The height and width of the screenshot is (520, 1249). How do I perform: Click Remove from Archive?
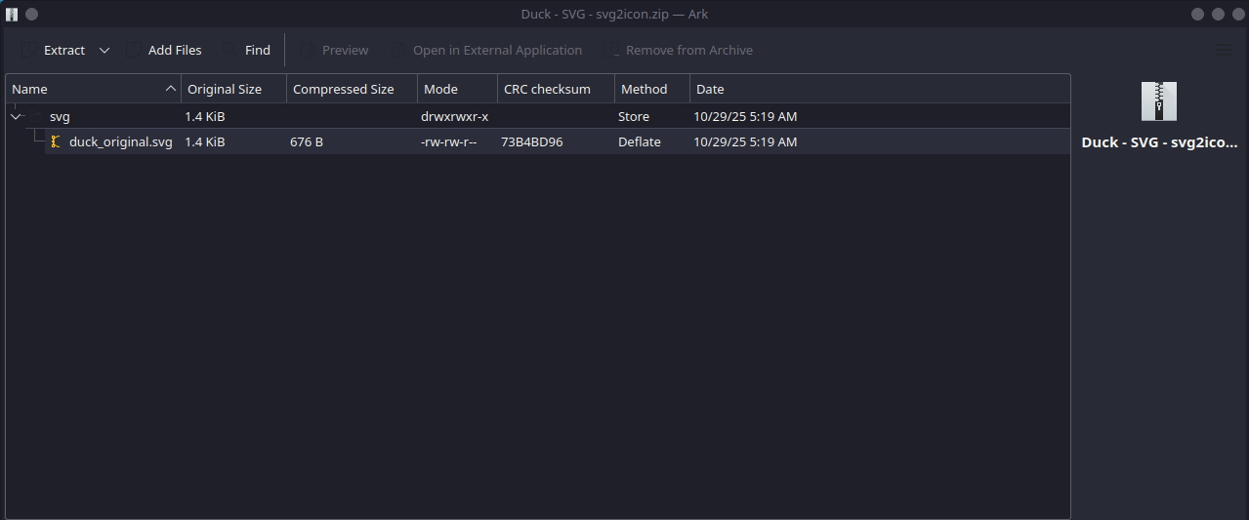[x=679, y=50]
